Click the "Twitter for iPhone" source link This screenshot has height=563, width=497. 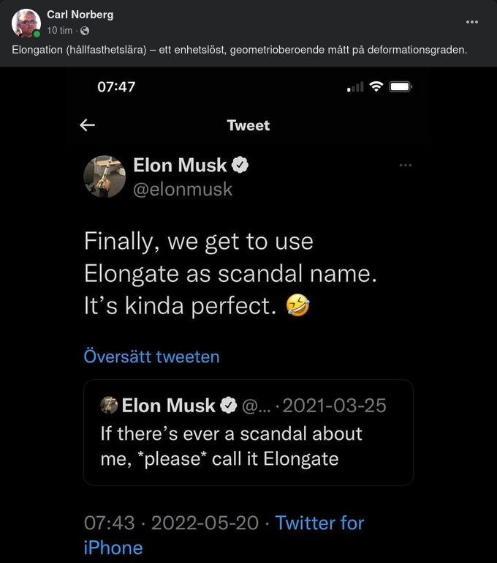pos(319,523)
